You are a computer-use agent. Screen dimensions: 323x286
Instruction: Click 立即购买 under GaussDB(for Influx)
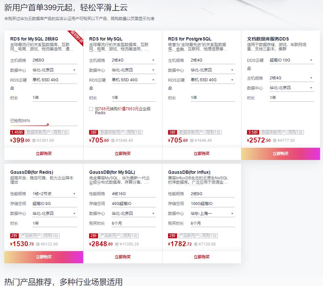coord(202,257)
